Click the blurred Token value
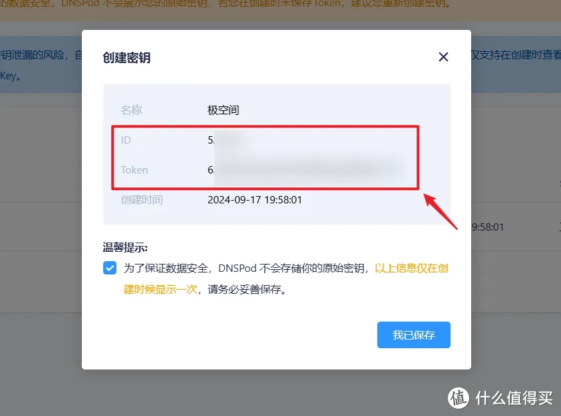The height and width of the screenshot is (416, 561). tap(307, 170)
